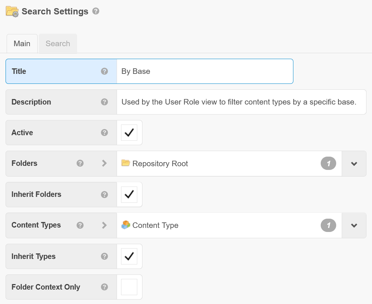The image size is (372, 304).
Task: Expand the Content Types row chevron arrow
Action: 104,225
